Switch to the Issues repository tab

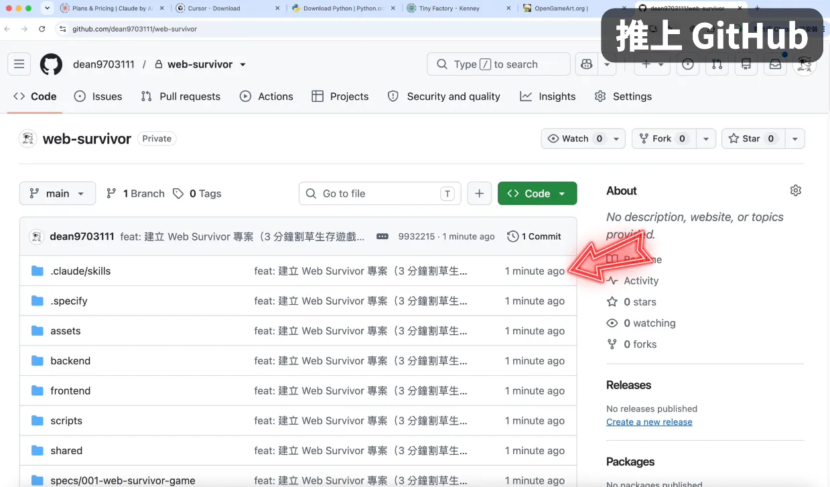point(98,96)
